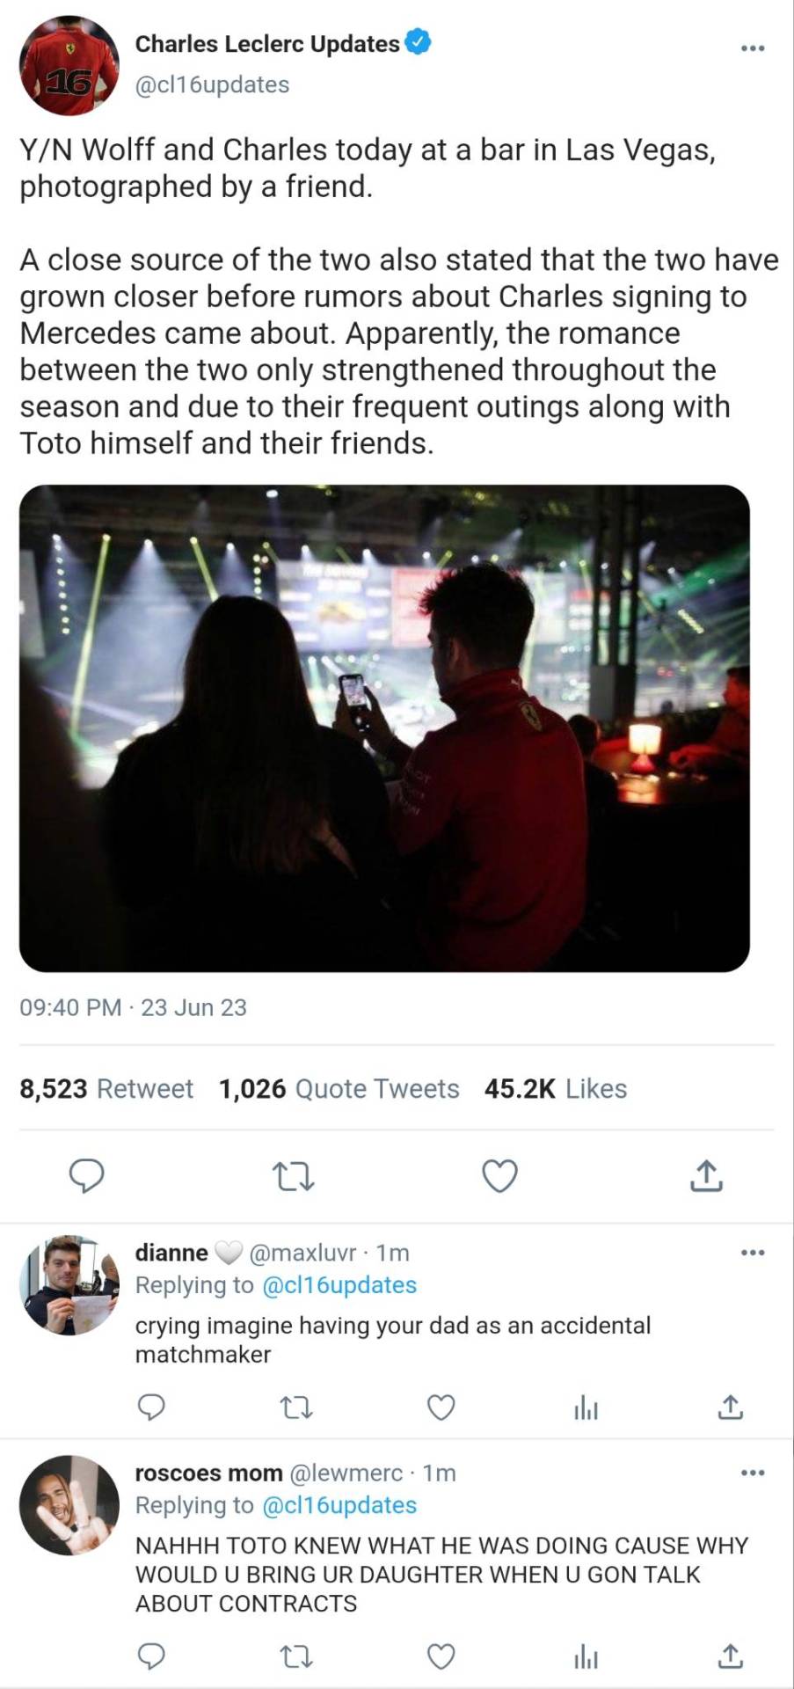Like roscoes mom's reply

pyautogui.click(x=441, y=1656)
